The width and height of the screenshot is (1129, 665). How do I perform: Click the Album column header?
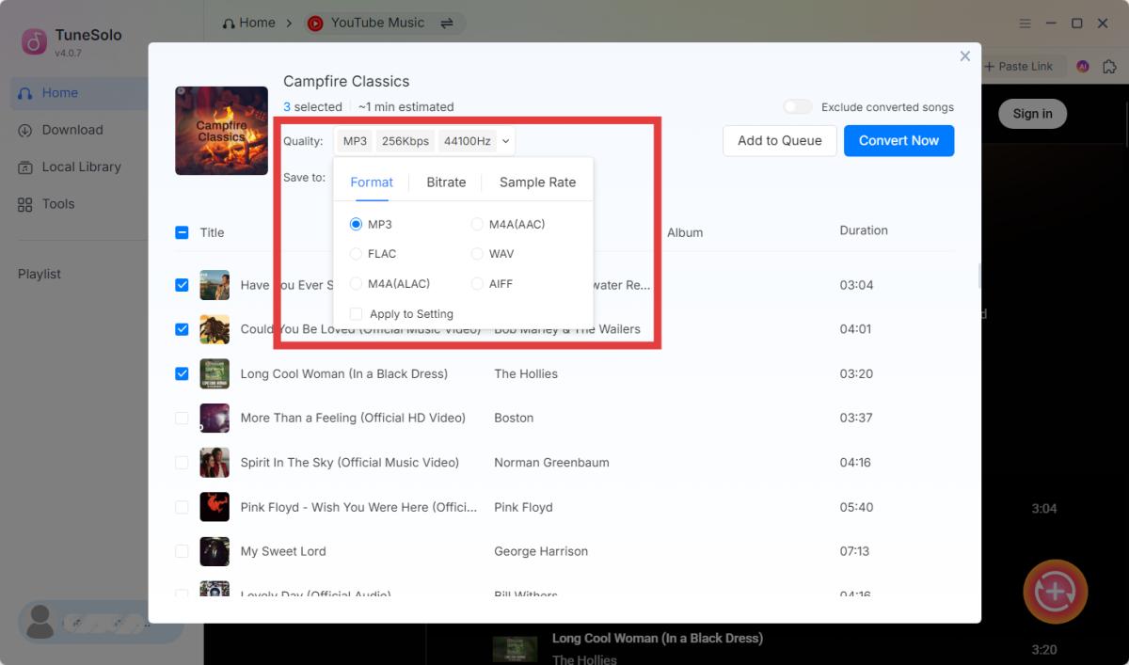(x=685, y=232)
